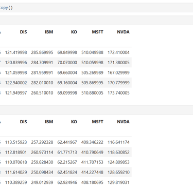Highlight KO entry 69.099998
Viewport: 193px width, 188px height.
[67, 93]
